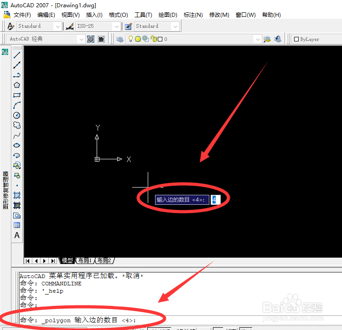Select the Hatch tool
The height and width of the screenshot is (330, 342).
click(17, 195)
